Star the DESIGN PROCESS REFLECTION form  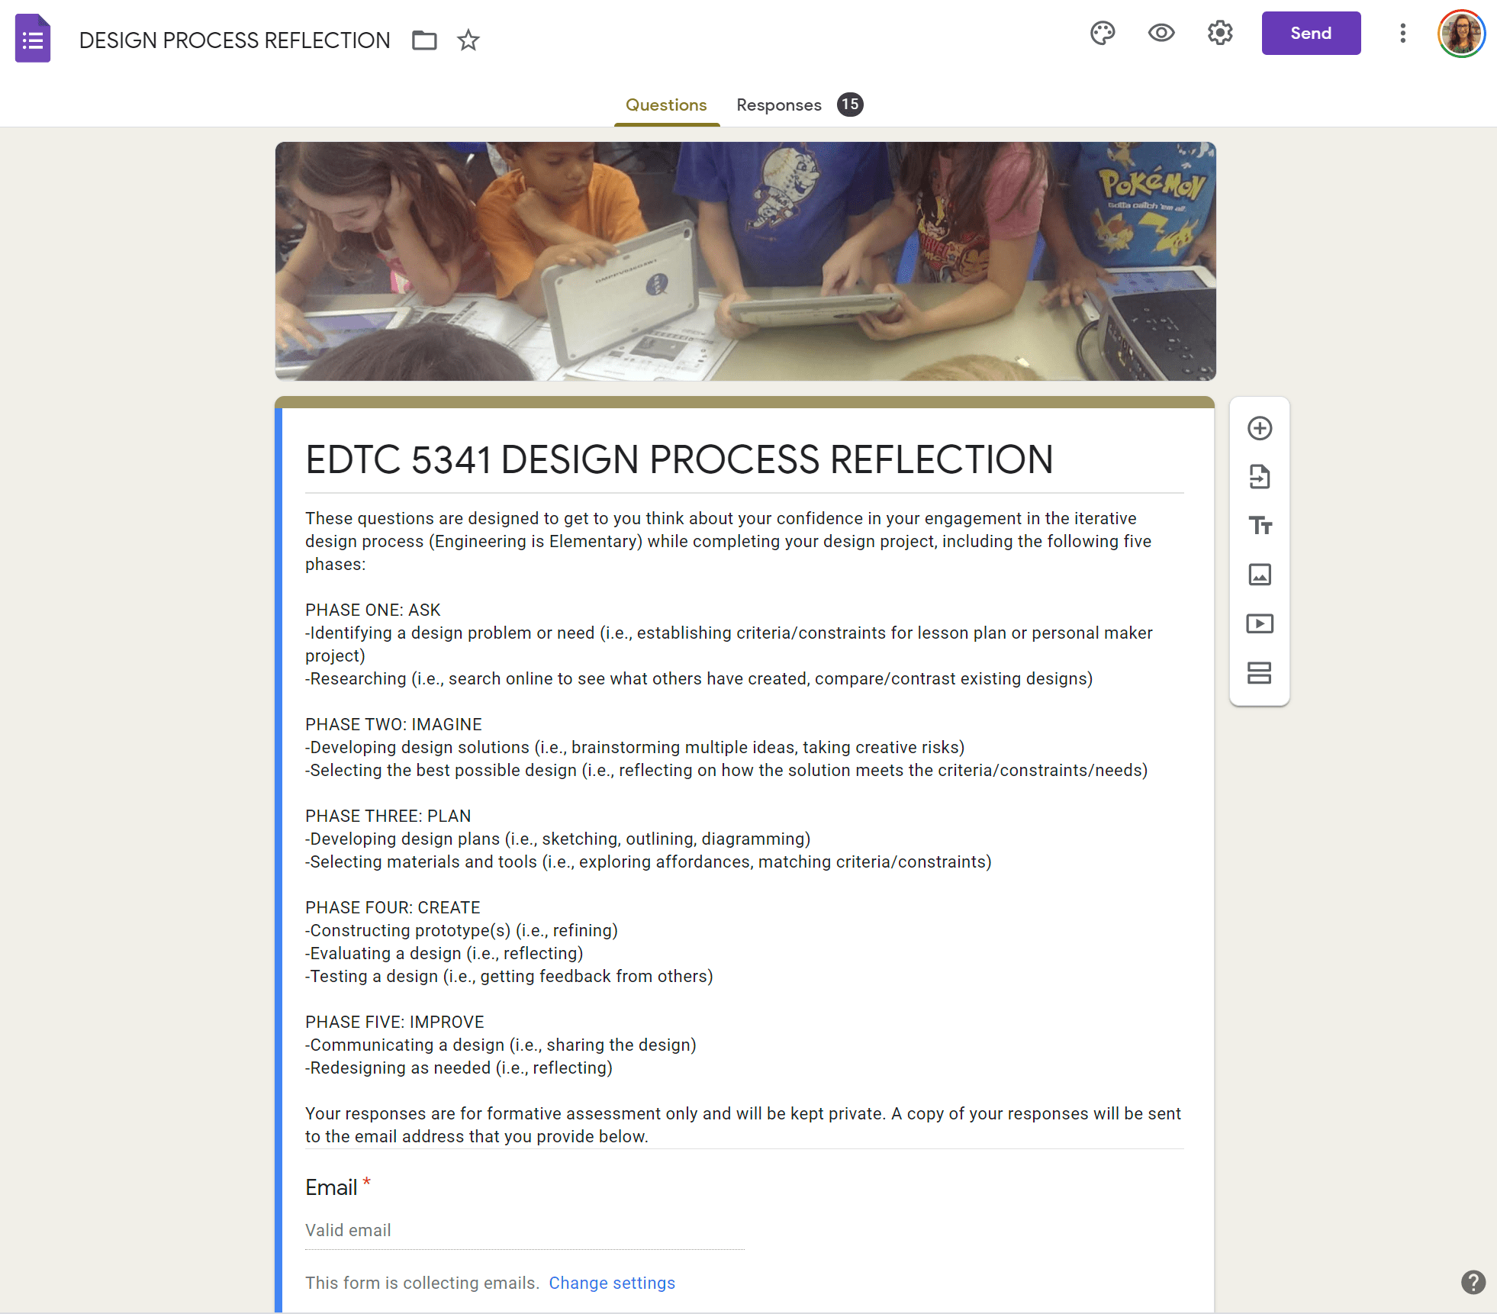(468, 40)
